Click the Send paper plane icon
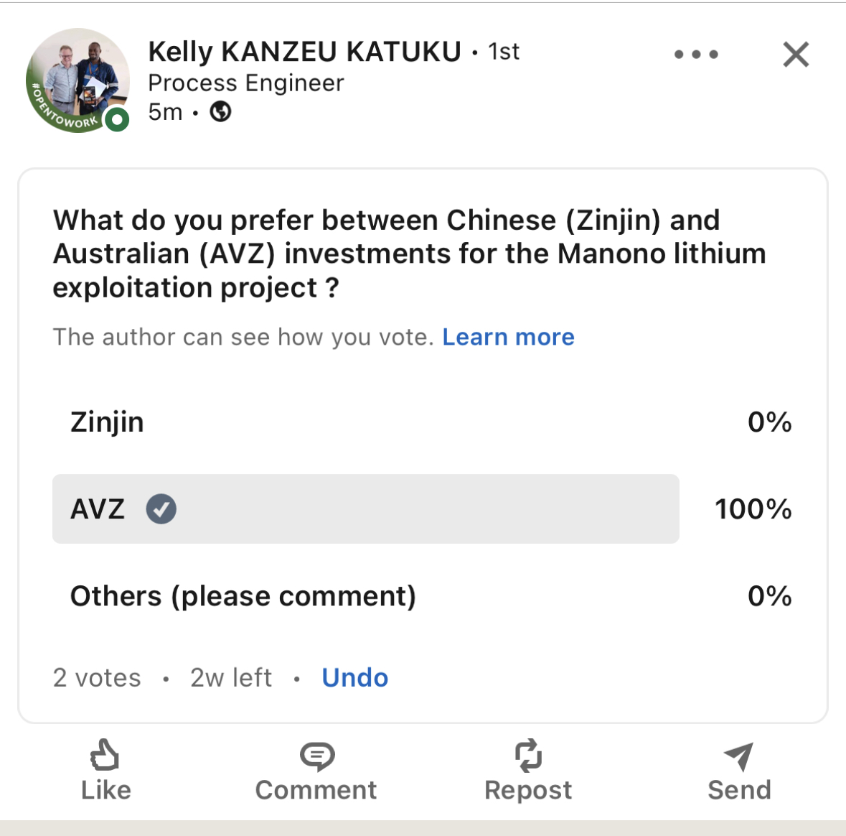 (x=738, y=756)
